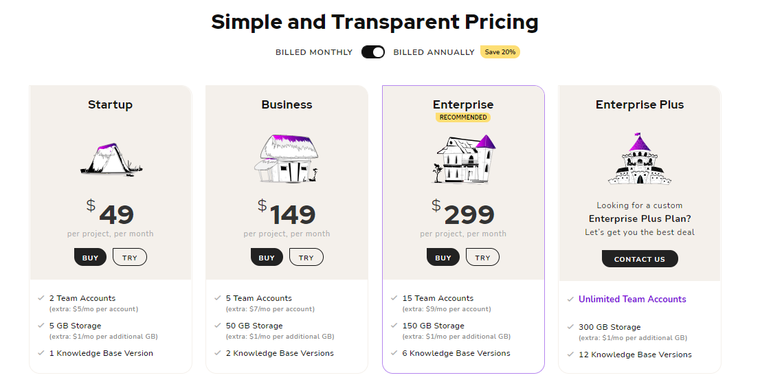
Task: Click the Save 20% badge
Action: 500,52
